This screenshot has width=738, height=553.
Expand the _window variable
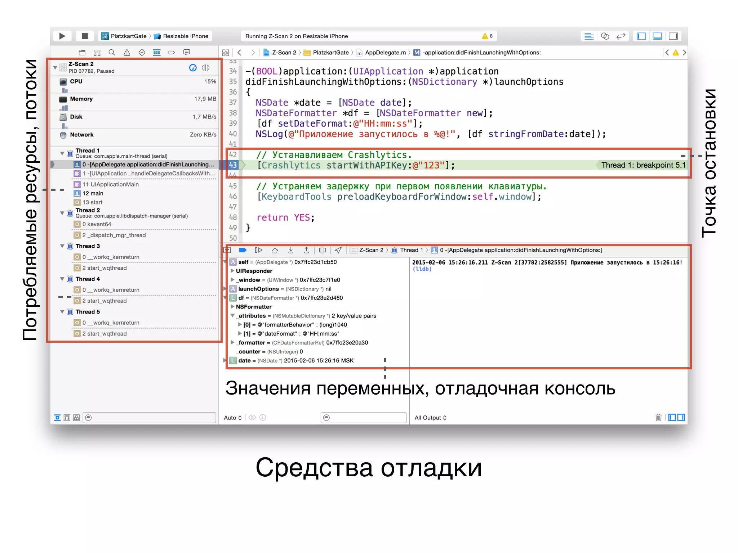(233, 280)
